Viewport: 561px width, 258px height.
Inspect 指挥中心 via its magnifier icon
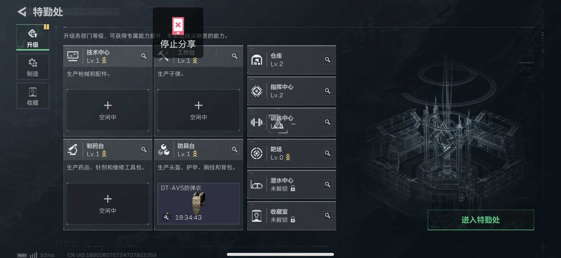pos(327,91)
